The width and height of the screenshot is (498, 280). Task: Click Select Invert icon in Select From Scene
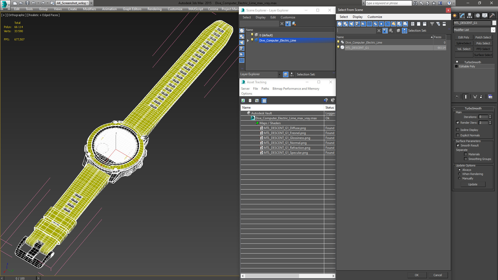tap(425, 24)
